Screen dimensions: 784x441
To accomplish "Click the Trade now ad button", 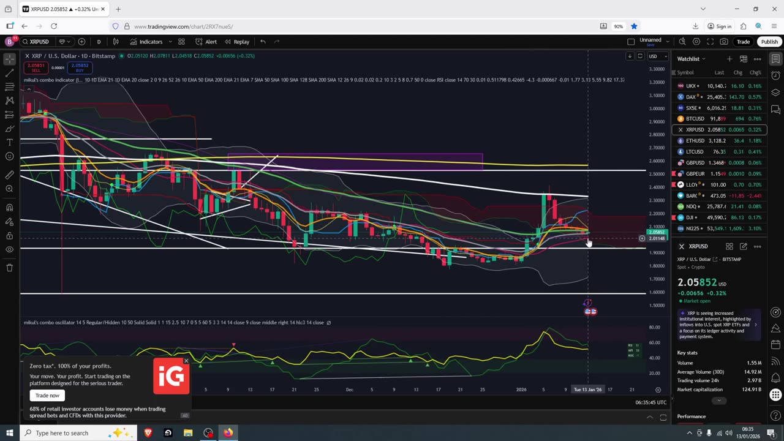I will click(47, 395).
